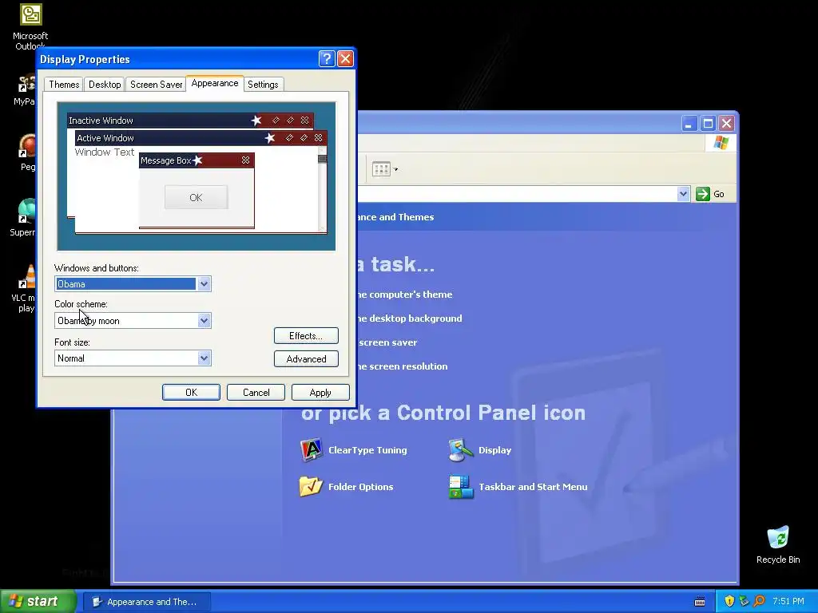Click the screen resolution task link

pos(403,366)
